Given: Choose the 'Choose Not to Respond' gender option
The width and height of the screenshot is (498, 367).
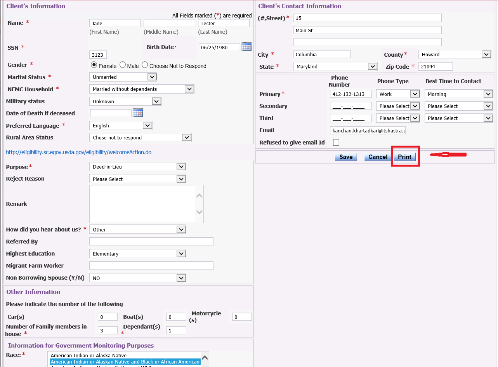Looking at the screenshot, I should pos(145,65).
